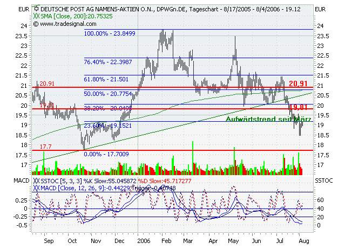Screen dimensions: 345x250
Task: Click the 'May' month on the time axis
Action: 233,241
